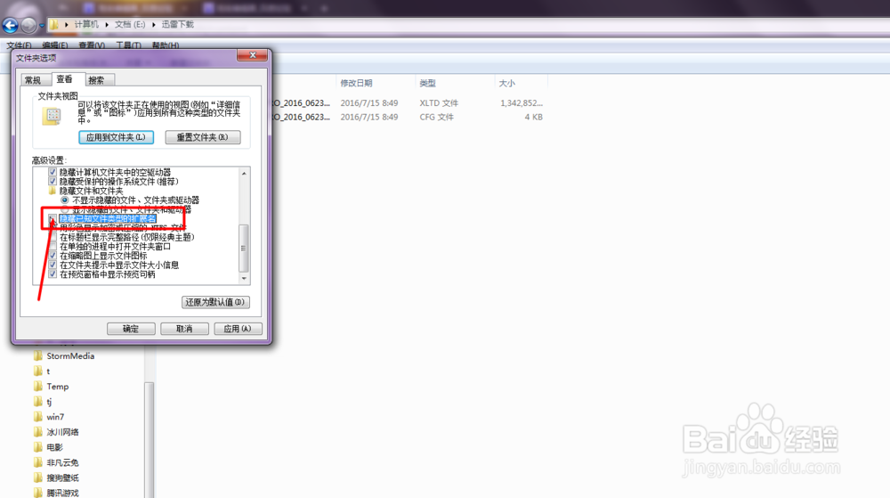Screen dimensions: 890x498
Task: Click the 非凡云免 folder icon
Action: point(38,462)
